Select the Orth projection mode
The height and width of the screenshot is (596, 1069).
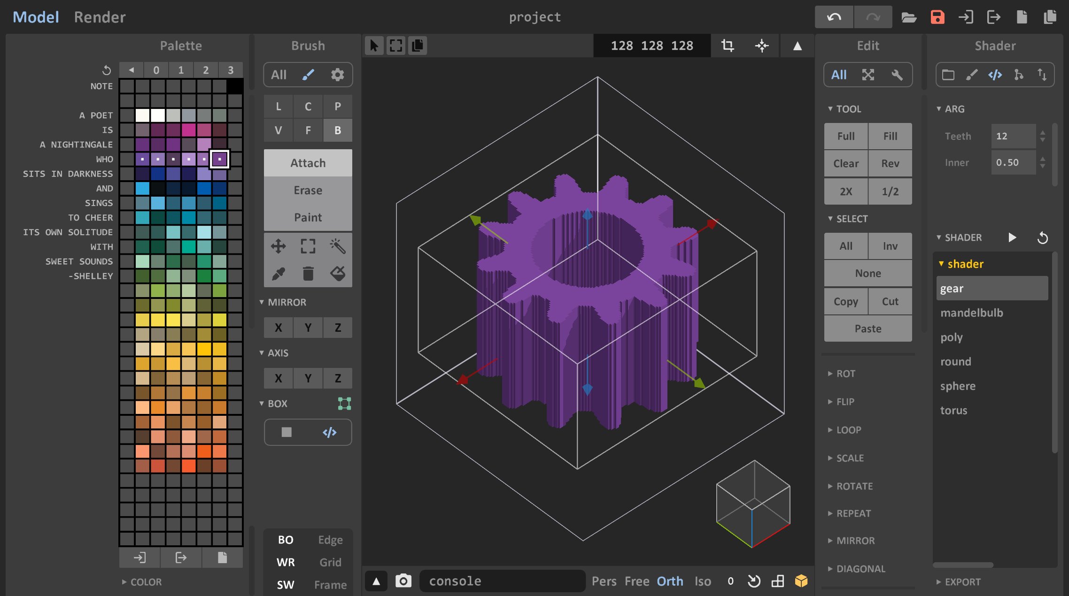[670, 581]
